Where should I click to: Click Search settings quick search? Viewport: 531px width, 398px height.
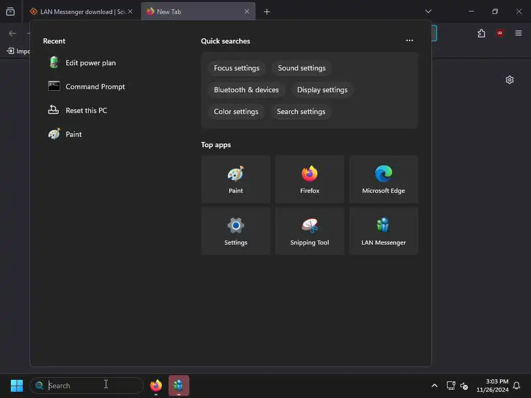pyautogui.click(x=301, y=112)
